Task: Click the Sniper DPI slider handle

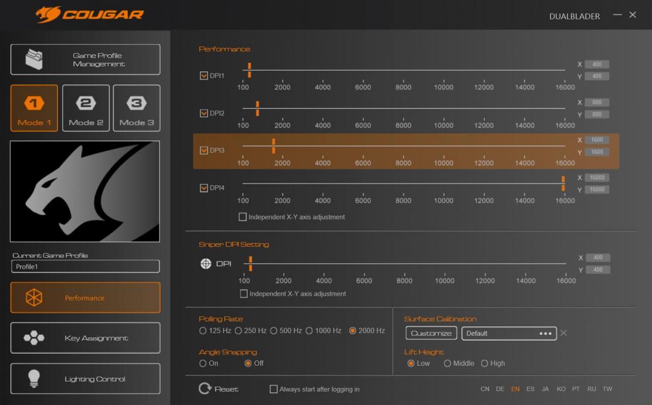Action: [x=251, y=264]
